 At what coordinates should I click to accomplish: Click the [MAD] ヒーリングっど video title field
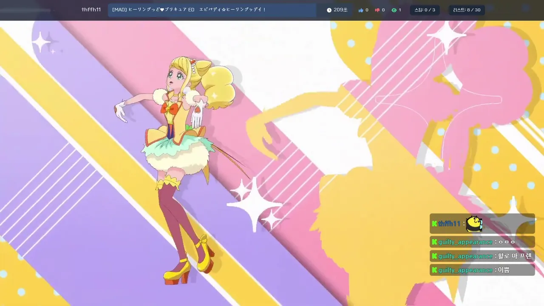(x=212, y=10)
